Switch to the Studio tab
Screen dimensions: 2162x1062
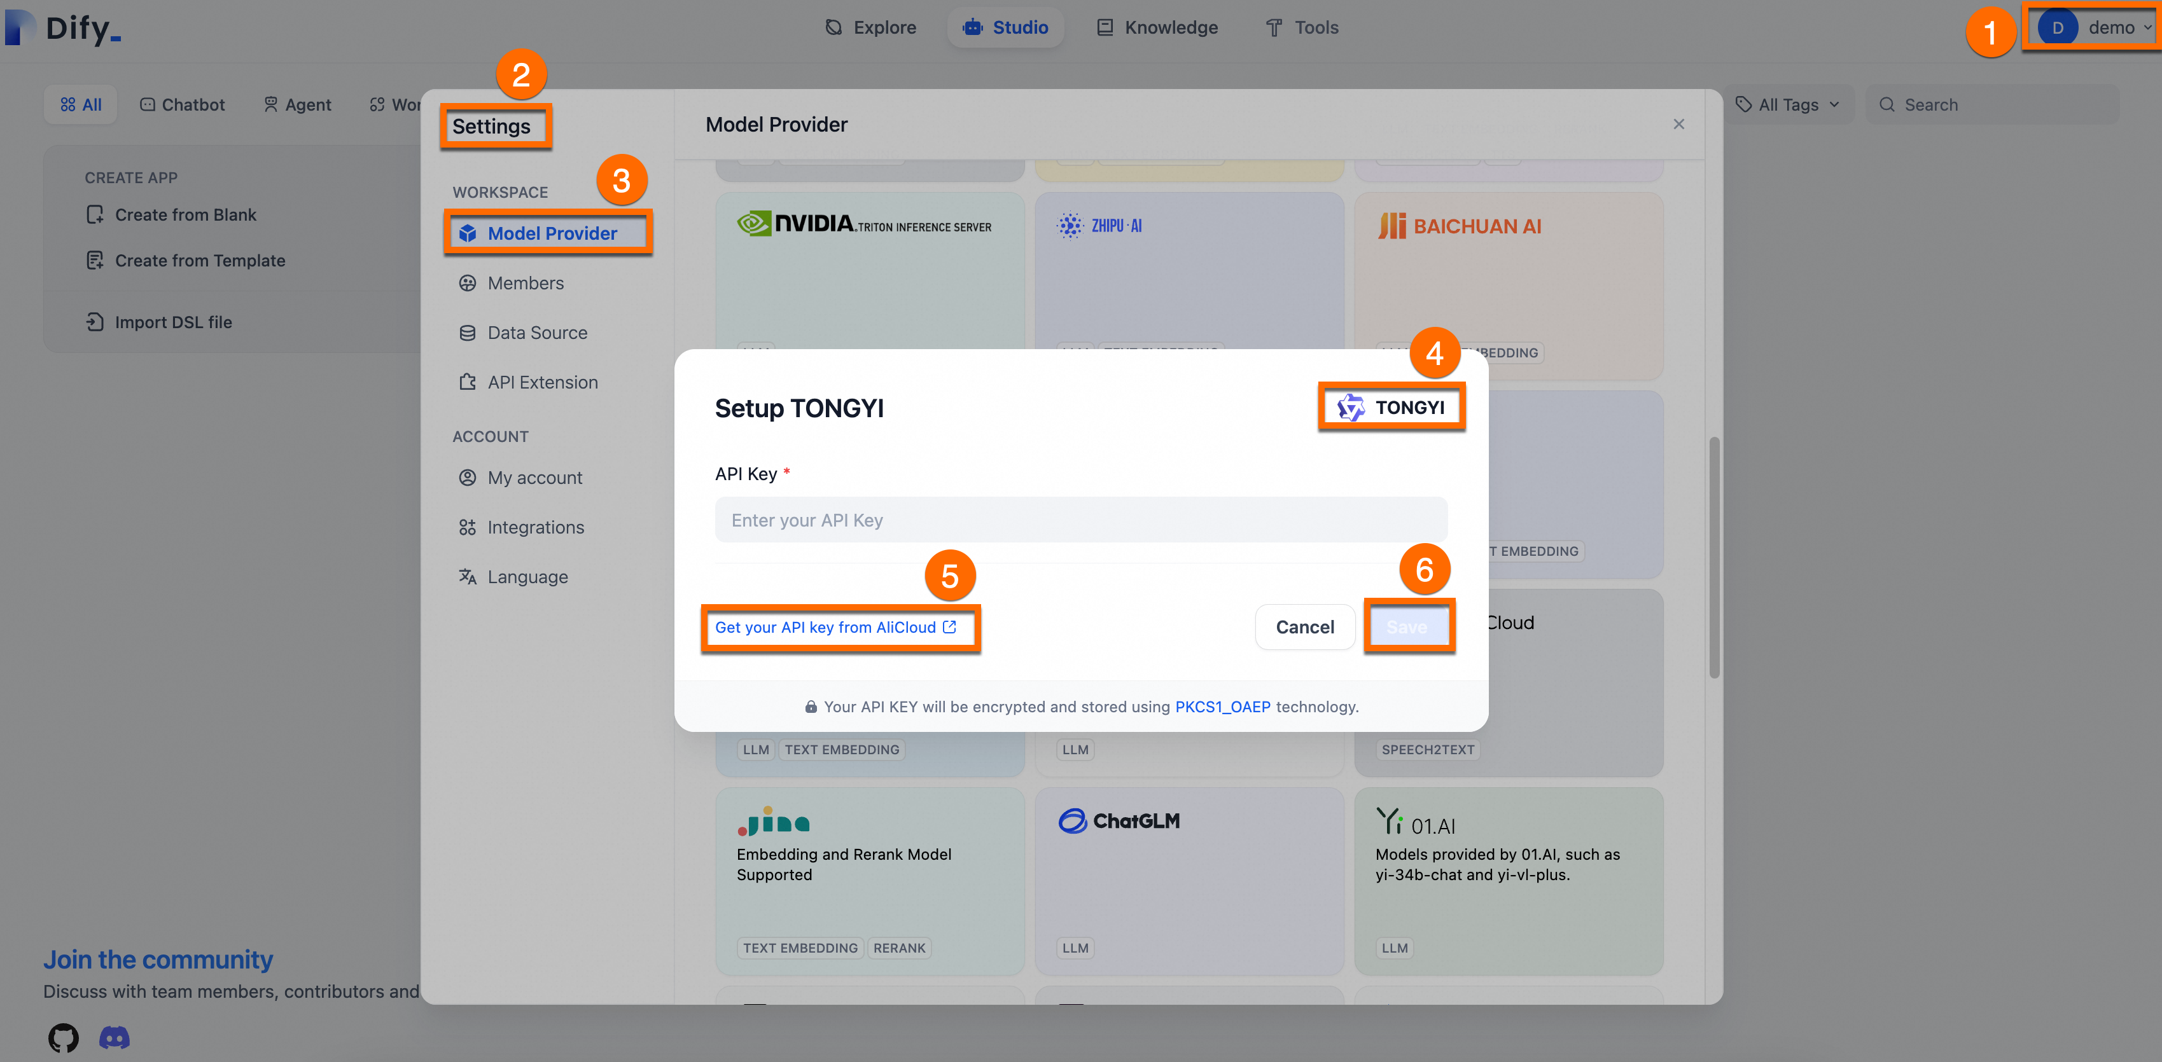click(1005, 28)
